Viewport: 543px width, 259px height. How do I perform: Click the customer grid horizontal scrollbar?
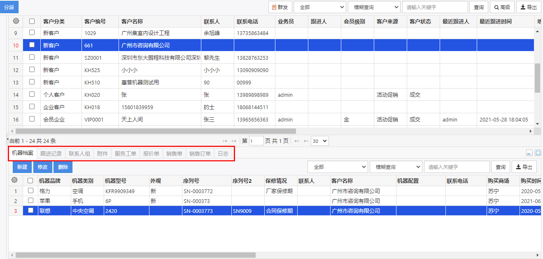click(x=156, y=131)
